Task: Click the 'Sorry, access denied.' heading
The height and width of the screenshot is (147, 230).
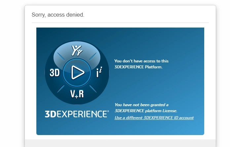Action: 58,15
